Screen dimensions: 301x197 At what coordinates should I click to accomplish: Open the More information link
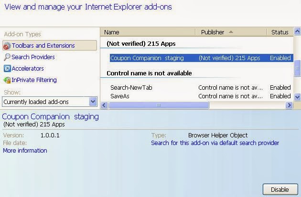click(25, 151)
